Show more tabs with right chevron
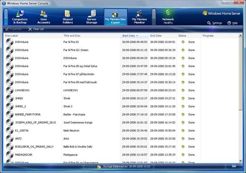246x173 pixels. click(154, 17)
